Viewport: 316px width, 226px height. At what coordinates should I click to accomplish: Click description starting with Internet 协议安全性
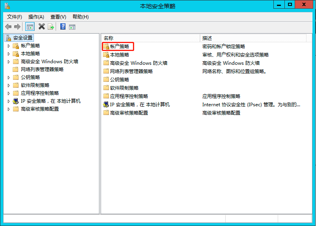point(251,105)
